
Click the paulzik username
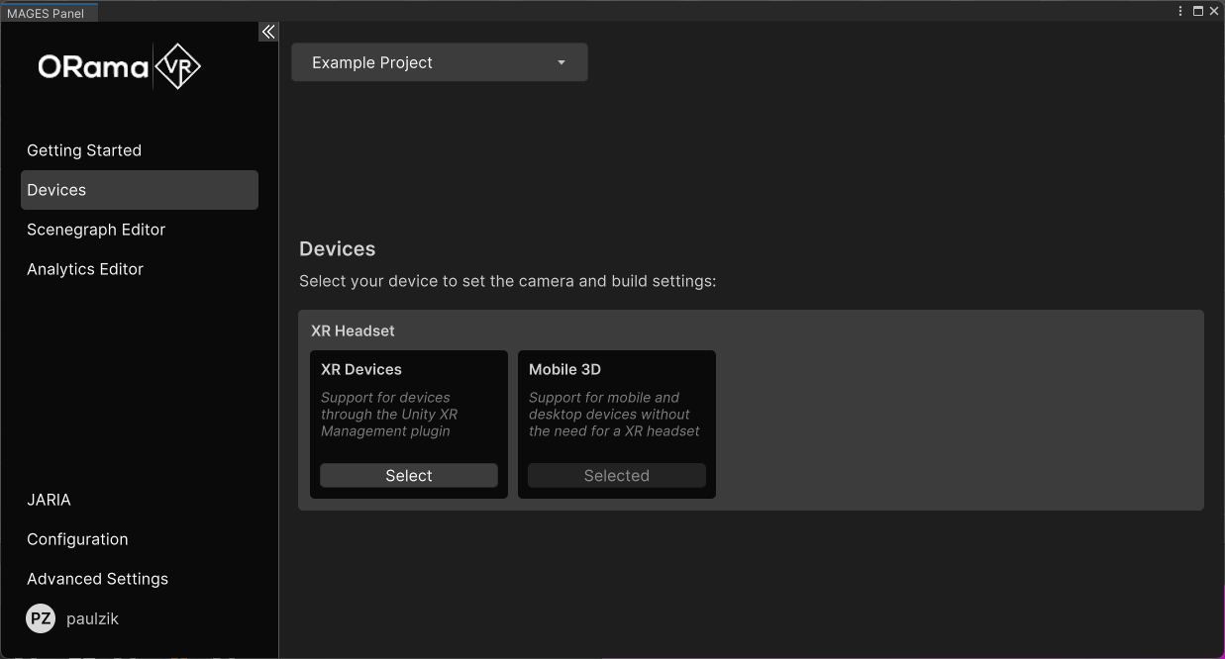pyautogui.click(x=92, y=618)
